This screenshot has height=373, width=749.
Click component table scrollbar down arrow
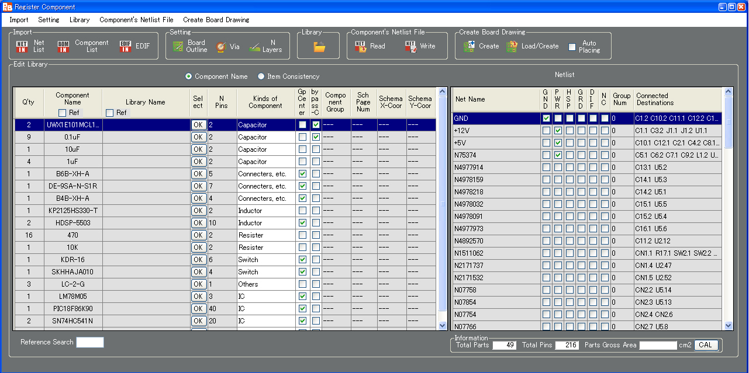(443, 326)
